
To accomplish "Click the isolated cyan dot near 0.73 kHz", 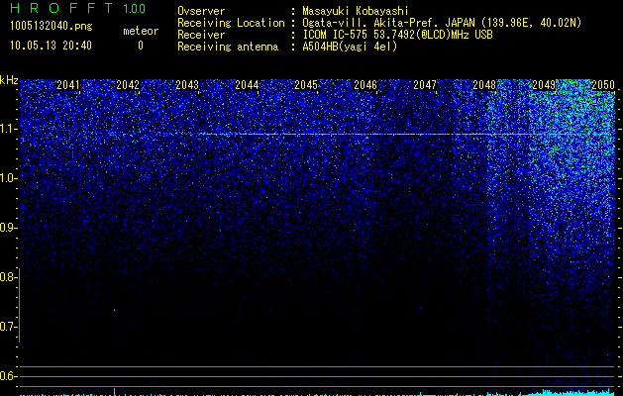I will tap(115, 310).
